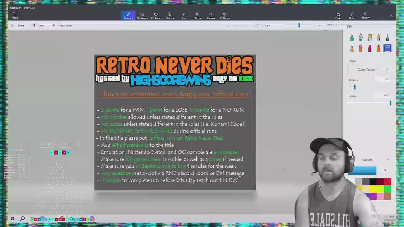The width and height of the screenshot is (404, 227).
Task: Click the Undo button
Action: [352, 15]
